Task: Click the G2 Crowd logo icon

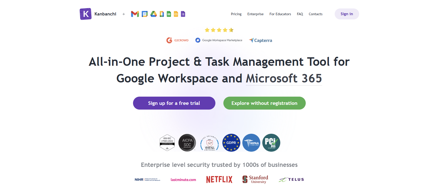Action: [x=169, y=40]
